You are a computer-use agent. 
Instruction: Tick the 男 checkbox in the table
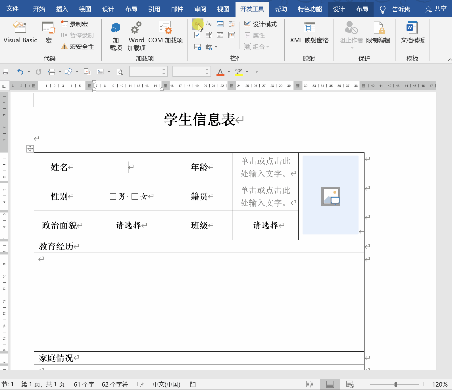pos(113,196)
